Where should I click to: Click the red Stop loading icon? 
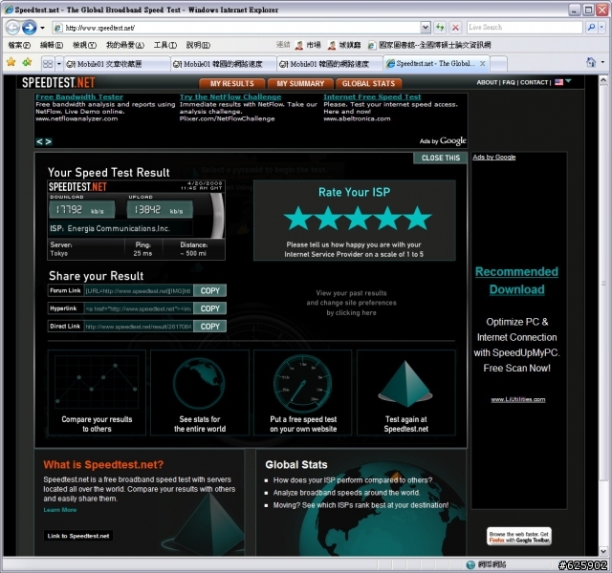[x=455, y=28]
